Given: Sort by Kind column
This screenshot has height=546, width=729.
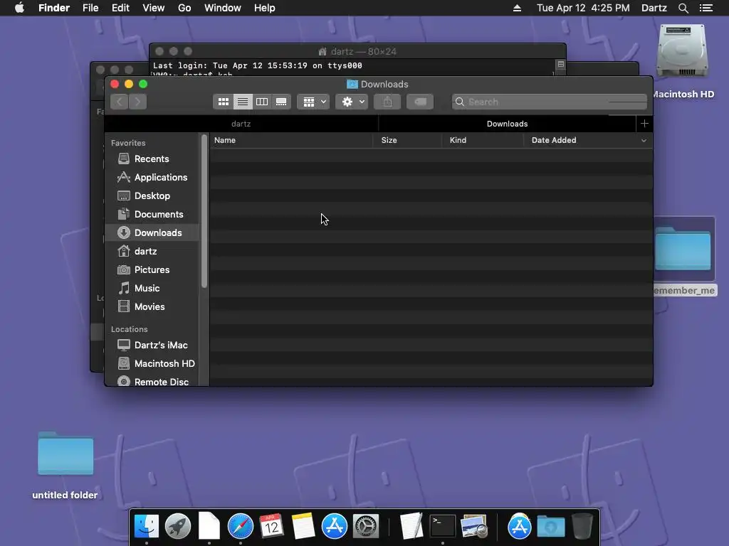Looking at the screenshot, I should click(482, 140).
